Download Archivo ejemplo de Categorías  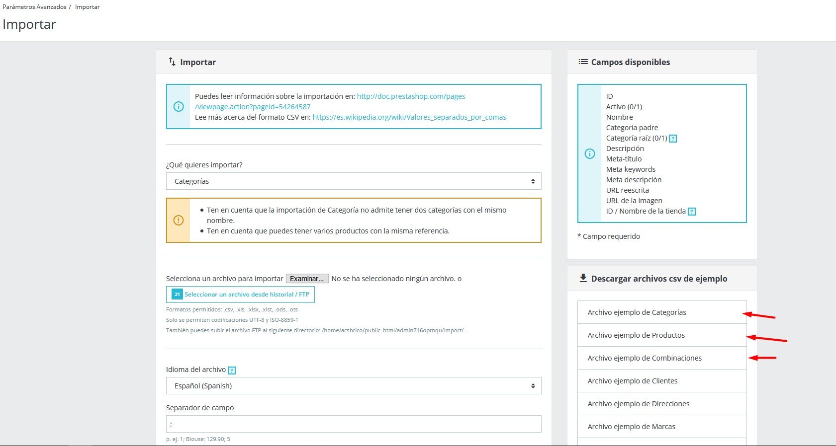click(x=662, y=312)
